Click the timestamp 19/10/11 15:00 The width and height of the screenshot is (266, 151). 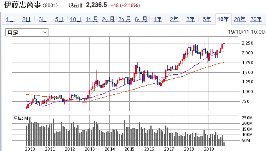246,32
